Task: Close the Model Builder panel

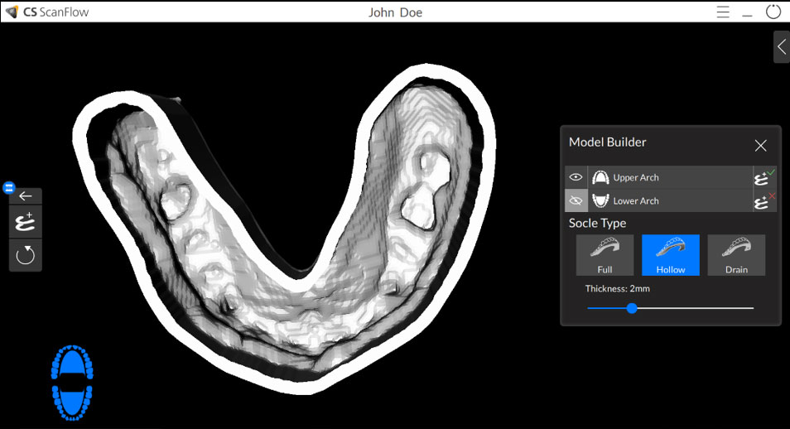Action: 760,146
